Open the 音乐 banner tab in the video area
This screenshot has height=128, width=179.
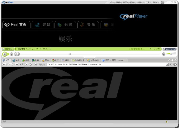[88, 24]
